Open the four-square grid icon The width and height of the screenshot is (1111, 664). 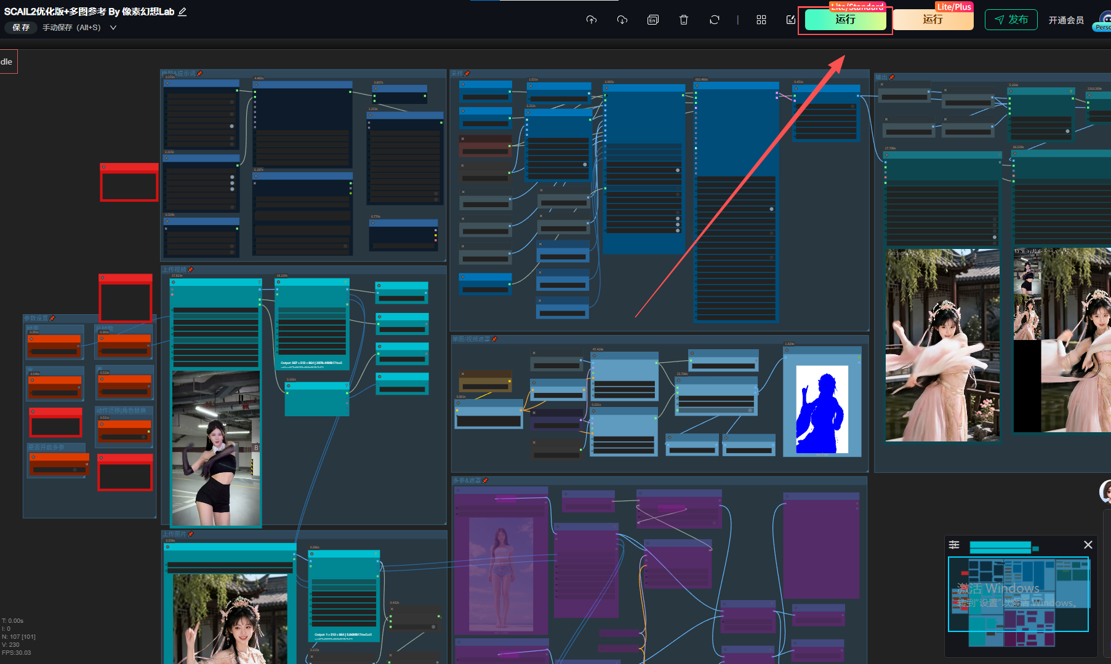coord(761,20)
